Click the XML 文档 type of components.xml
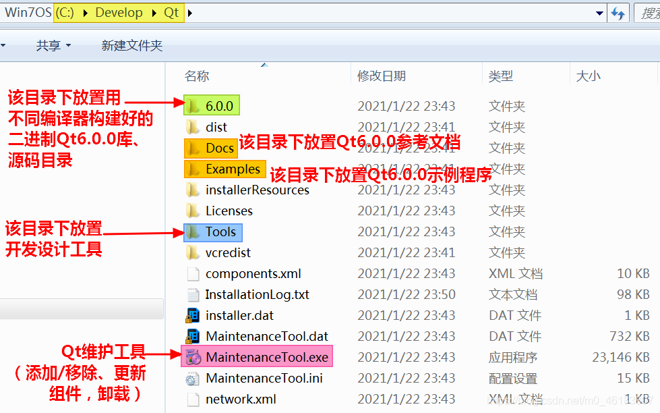660x413 pixels. coord(516,273)
